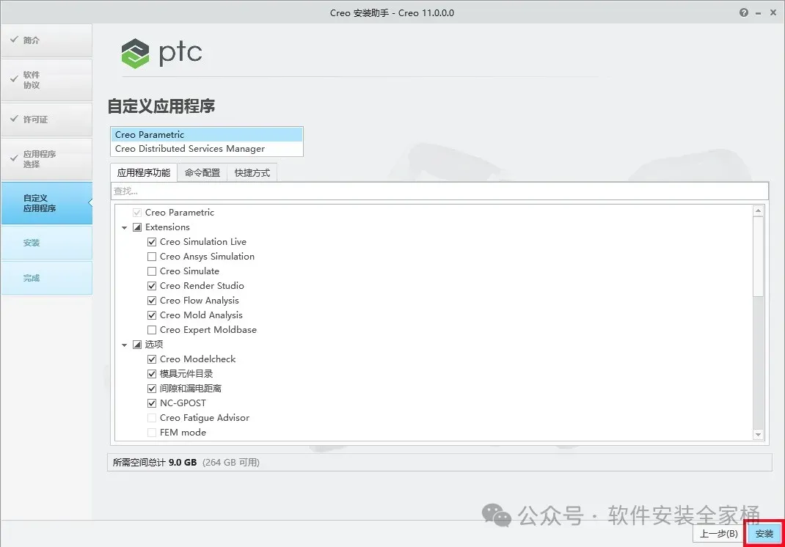
Task: Go to the 软件协议 step
Action: pyautogui.click(x=46, y=80)
